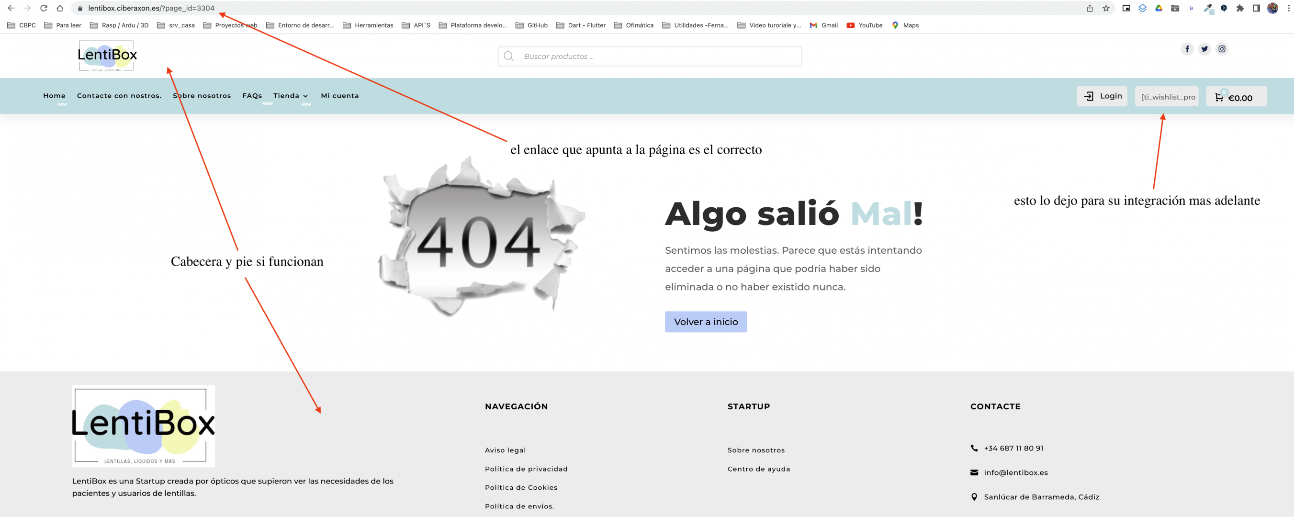Open the Chrome three-dot menu
Viewport: 1294px width, 517px height.
(1288, 8)
